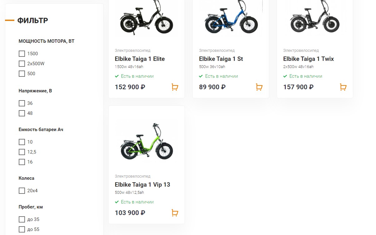Viewport: 376px width, 235px height.
Task: Enable the 16 Ah battery filter
Action: [22, 162]
